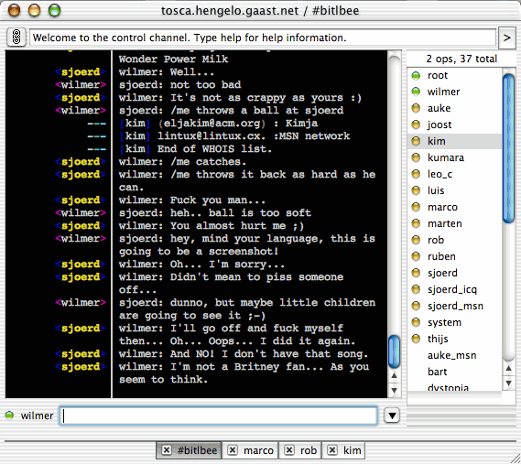
Task: Select sjoerd_icq in the user list
Action: coord(454,289)
